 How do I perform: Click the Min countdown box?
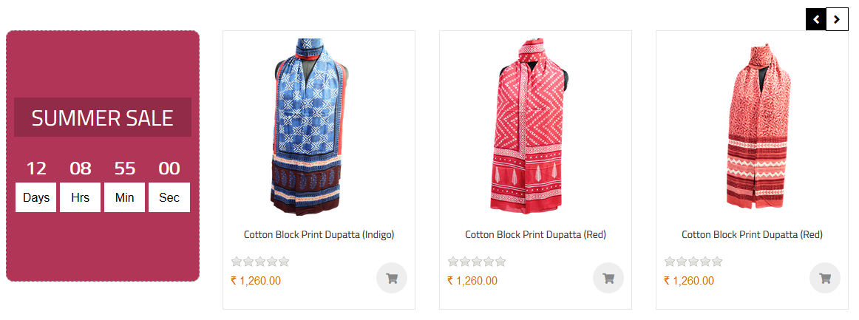click(124, 197)
